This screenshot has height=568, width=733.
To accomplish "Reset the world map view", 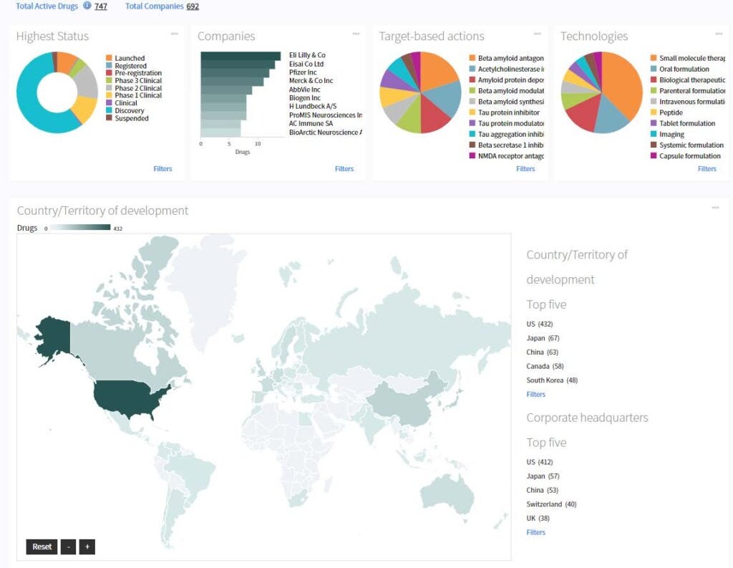I will (x=42, y=547).
